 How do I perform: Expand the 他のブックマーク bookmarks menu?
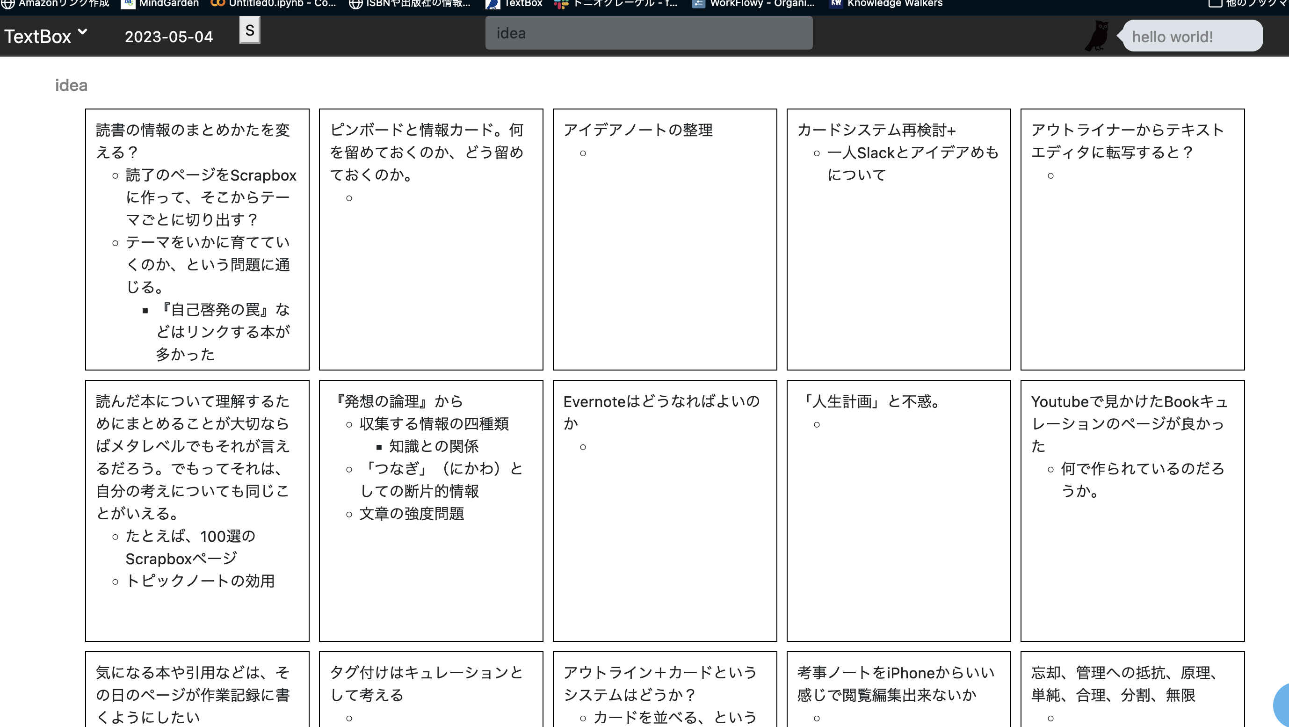pos(1246,3)
